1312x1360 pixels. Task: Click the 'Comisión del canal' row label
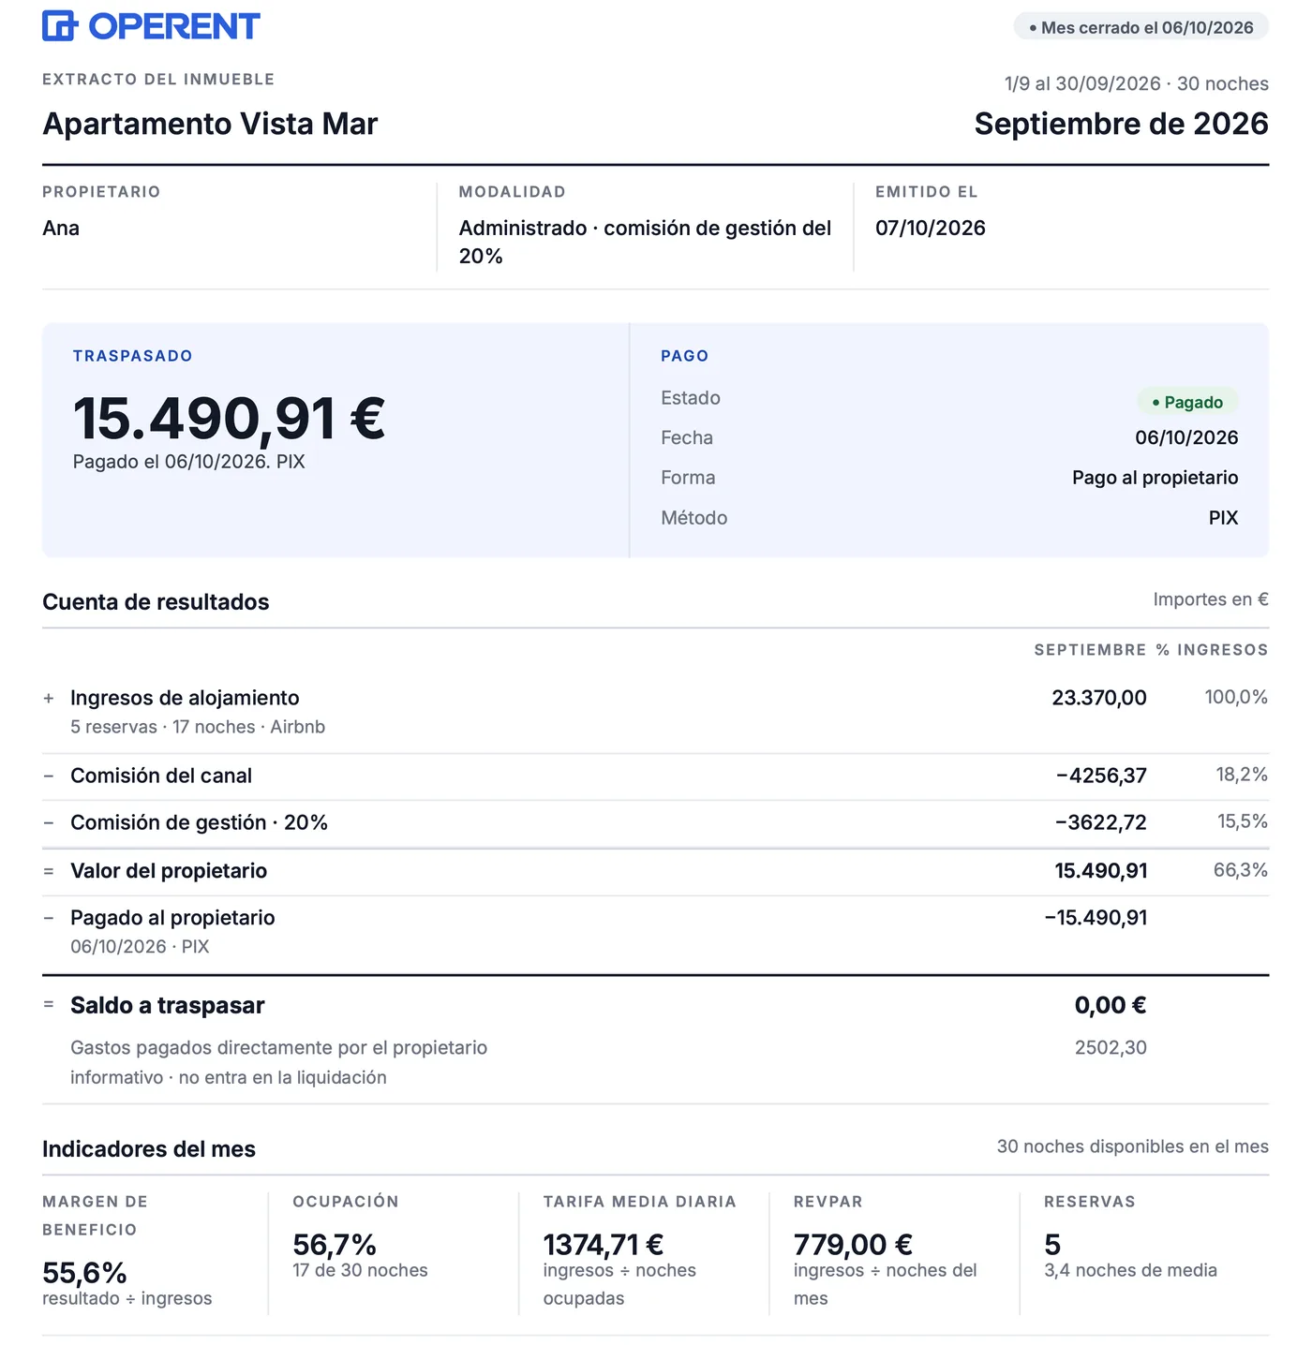coord(161,776)
